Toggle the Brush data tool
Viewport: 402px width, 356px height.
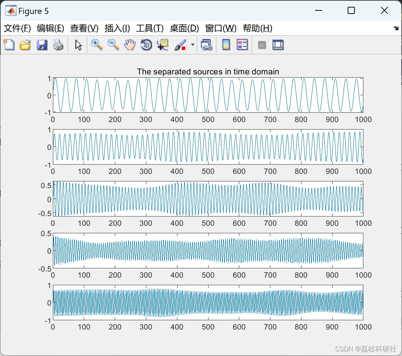pyautogui.click(x=180, y=45)
